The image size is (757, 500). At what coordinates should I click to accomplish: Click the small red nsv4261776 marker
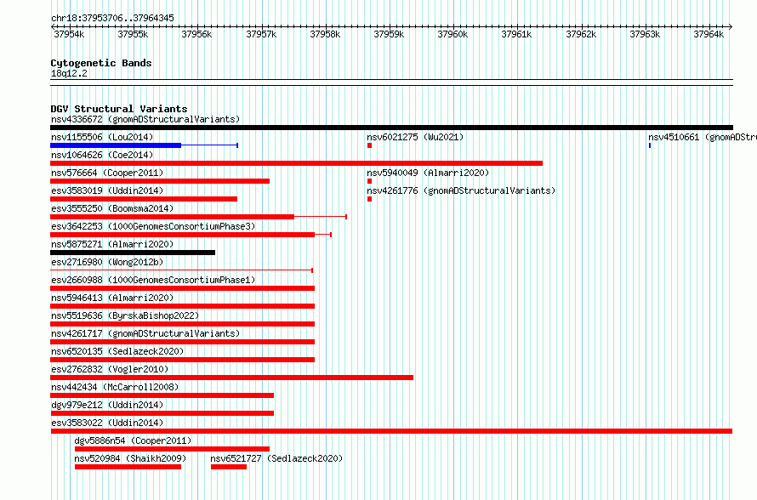[369, 199]
